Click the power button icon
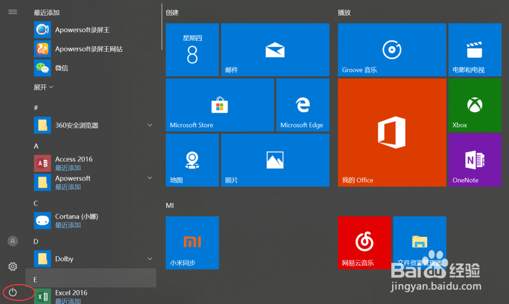The image size is (509, 304). (13, 292)
